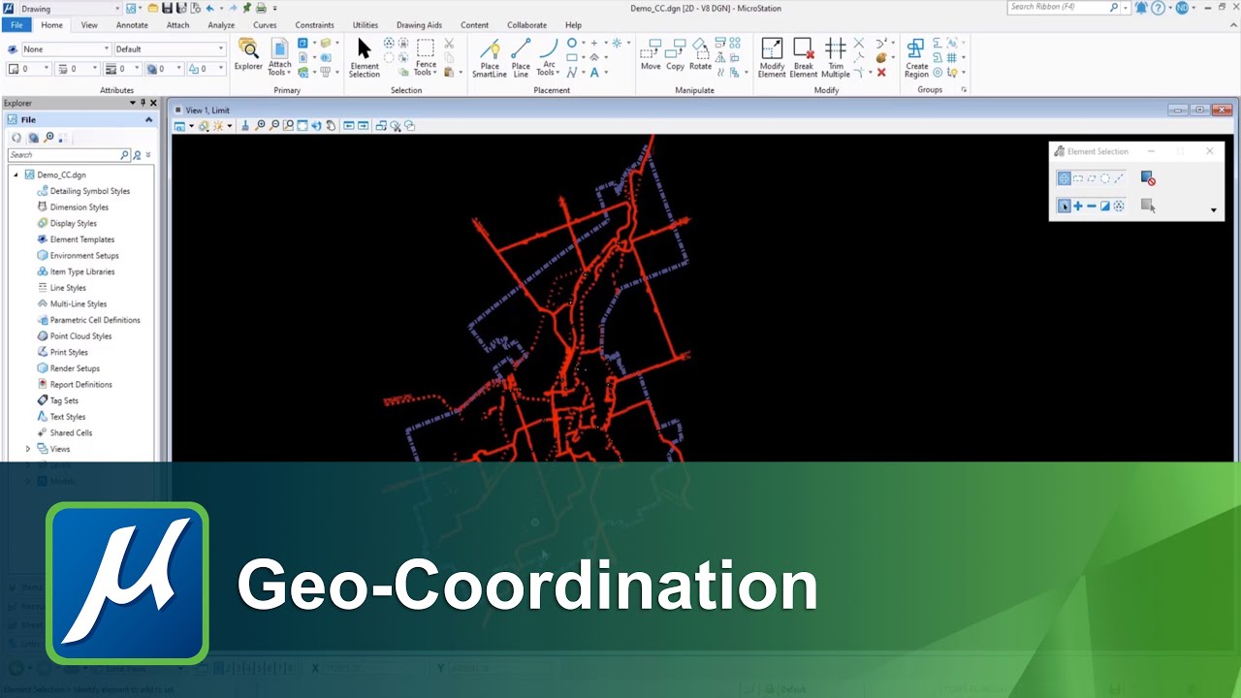Toggle Shape selection method in Element Selection

tap(1091, 178)
